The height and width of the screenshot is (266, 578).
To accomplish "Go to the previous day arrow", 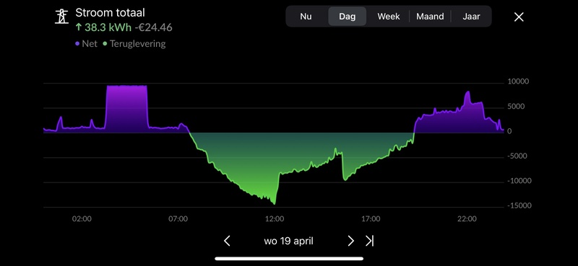I will point(227,241).
